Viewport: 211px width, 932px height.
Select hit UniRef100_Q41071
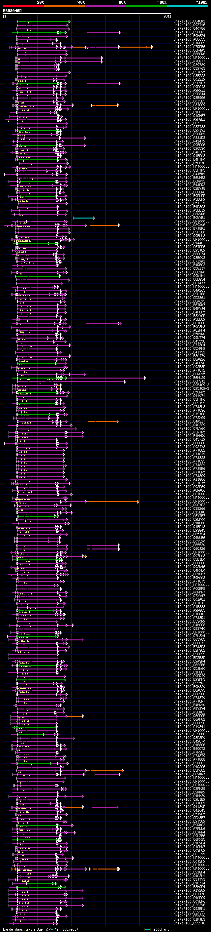[189, 396]
